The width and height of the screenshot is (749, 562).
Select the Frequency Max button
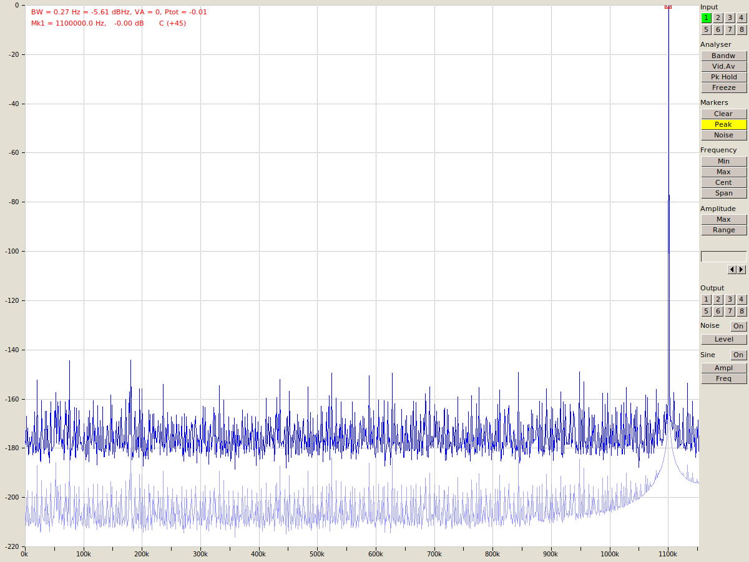point(723,172)
